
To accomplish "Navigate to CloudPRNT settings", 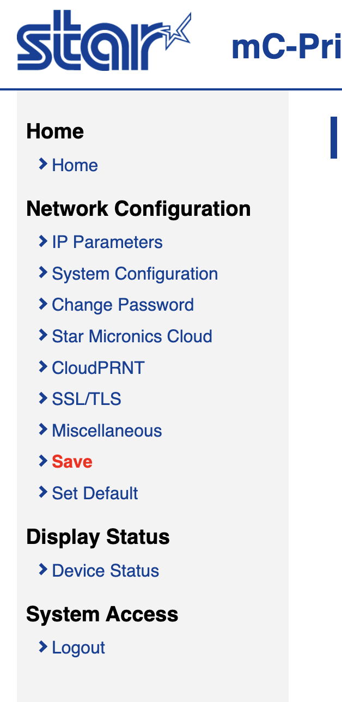I will [x=98, y=368].
